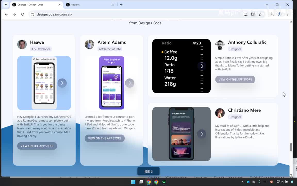Click the second Chrome icon in the taskbar

(x=156, y=182)
